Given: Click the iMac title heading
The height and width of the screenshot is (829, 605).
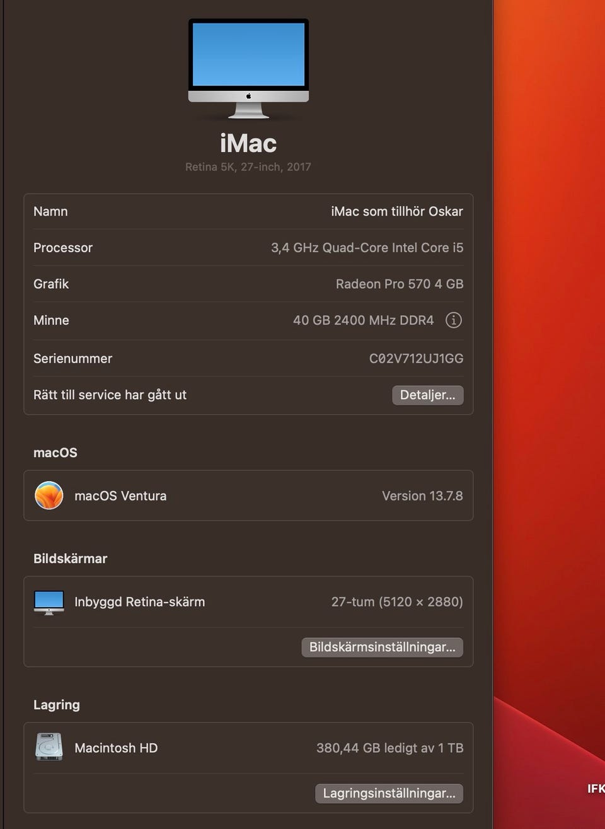Looking at the screenshot, I should pyautogui.click(x=248, y=143).
